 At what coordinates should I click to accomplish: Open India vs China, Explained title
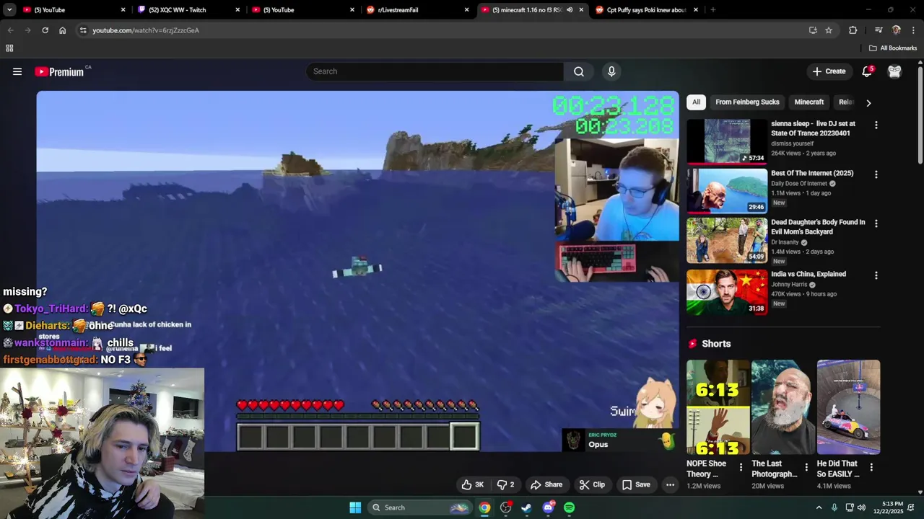point(808,274)
